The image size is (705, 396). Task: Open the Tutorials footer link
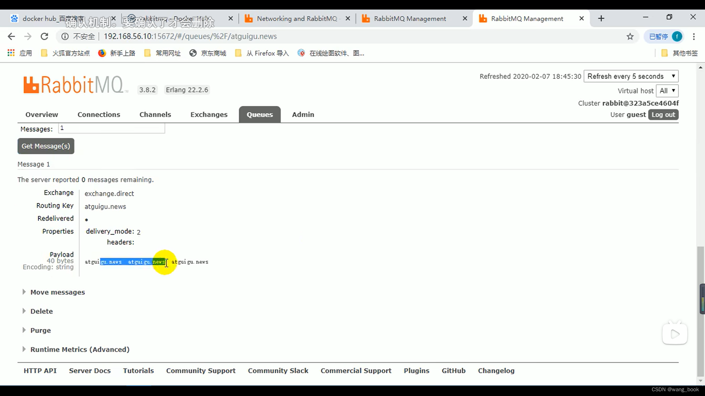138,371
